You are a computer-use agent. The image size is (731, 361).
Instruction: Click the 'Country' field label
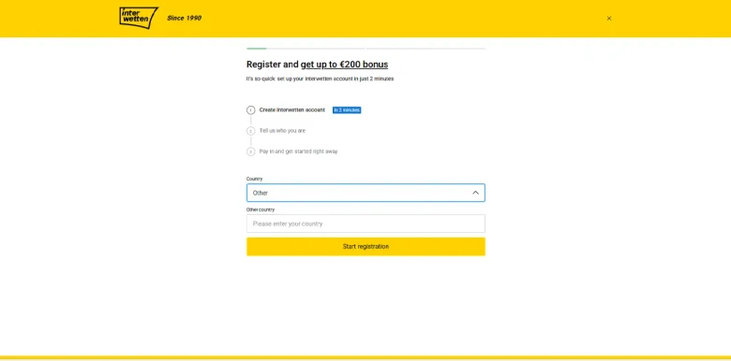254,179
